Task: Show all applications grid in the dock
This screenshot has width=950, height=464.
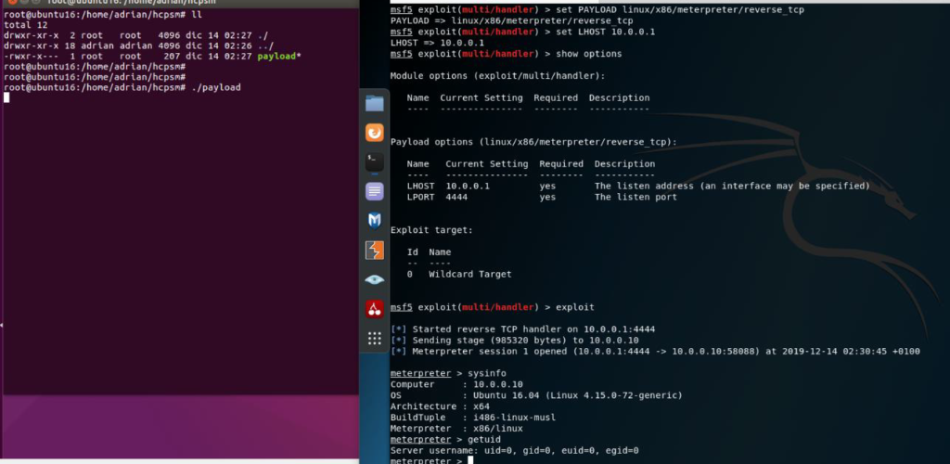Action: click(375, 338)
